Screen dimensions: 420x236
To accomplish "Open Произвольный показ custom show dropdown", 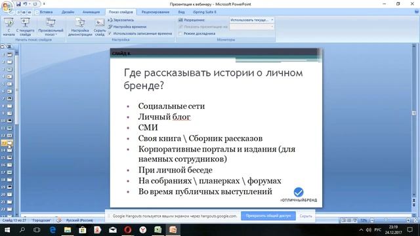I will coord(51,27).
